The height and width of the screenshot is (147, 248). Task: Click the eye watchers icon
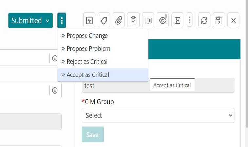(x=163, y=21)
